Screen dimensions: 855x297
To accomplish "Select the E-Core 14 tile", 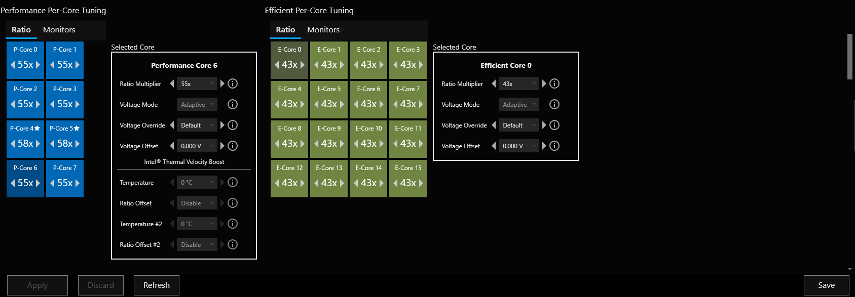I will 368,178.
